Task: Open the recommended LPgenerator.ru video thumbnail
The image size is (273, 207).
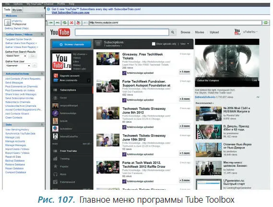Action: point(209,184)
